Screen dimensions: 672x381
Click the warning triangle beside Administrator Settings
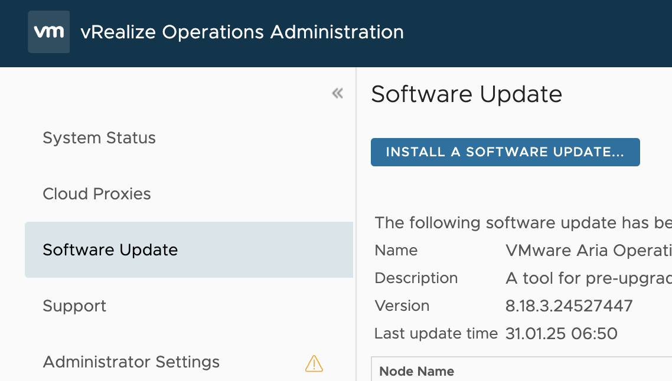pyautogui.click(x=314, y=364)
